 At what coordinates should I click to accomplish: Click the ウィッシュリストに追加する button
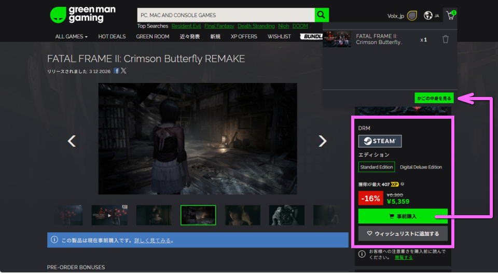[403, 233]
